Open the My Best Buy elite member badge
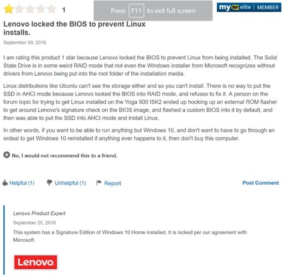The width and height of the screenshot is (284, 275). (x=249, y=8)
